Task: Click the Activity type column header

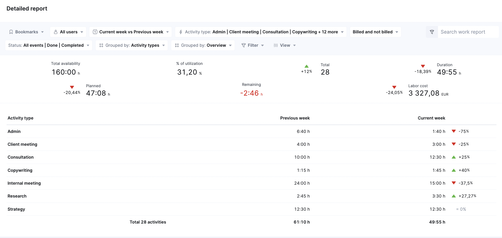Action: [x=21, y=118]
